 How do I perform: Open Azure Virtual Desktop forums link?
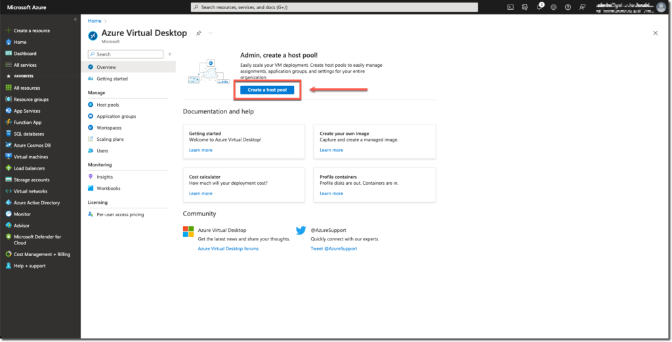pos(228,249)
